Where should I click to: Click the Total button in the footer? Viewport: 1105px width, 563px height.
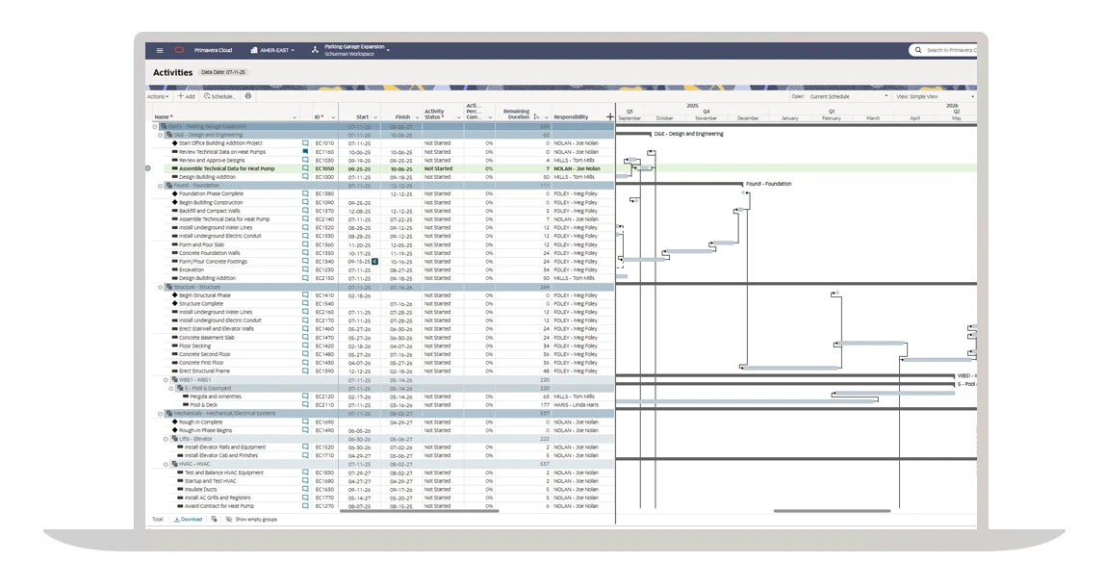click(x=156, y=519)
